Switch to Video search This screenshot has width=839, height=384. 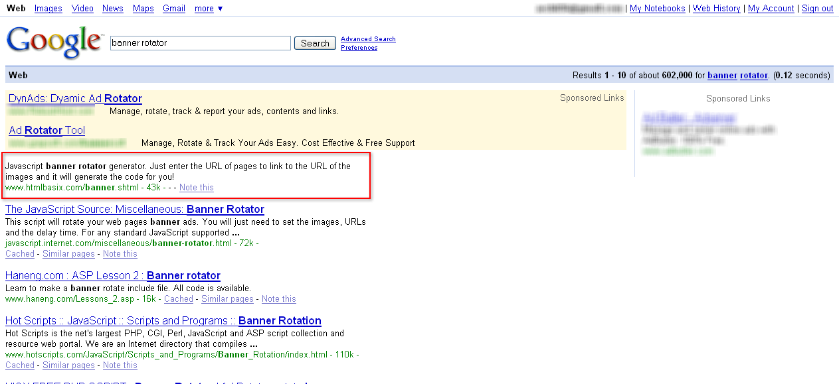coord(82,9)
